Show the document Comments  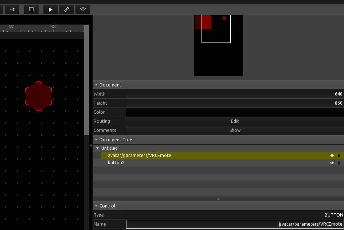click(235, 130)
